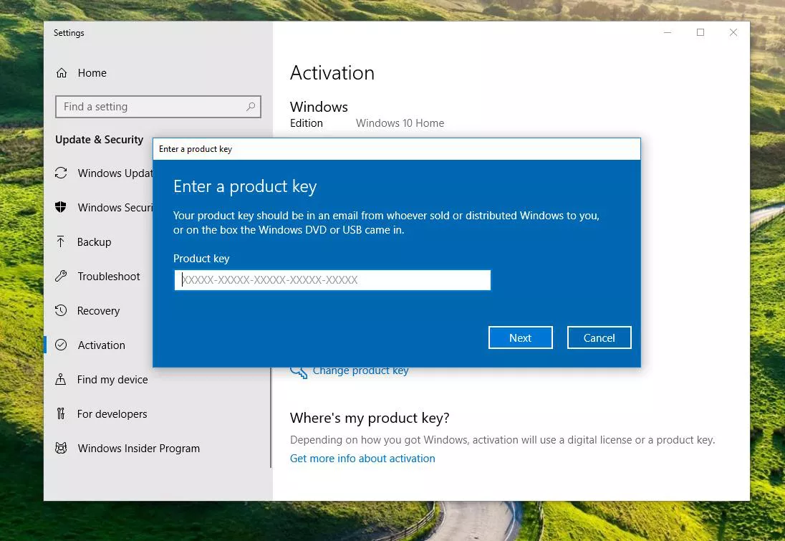The height and width of the screenshot is (541, 785).
Task: Select Activation entry in navigation menu
Action: [x=100, y=345]
